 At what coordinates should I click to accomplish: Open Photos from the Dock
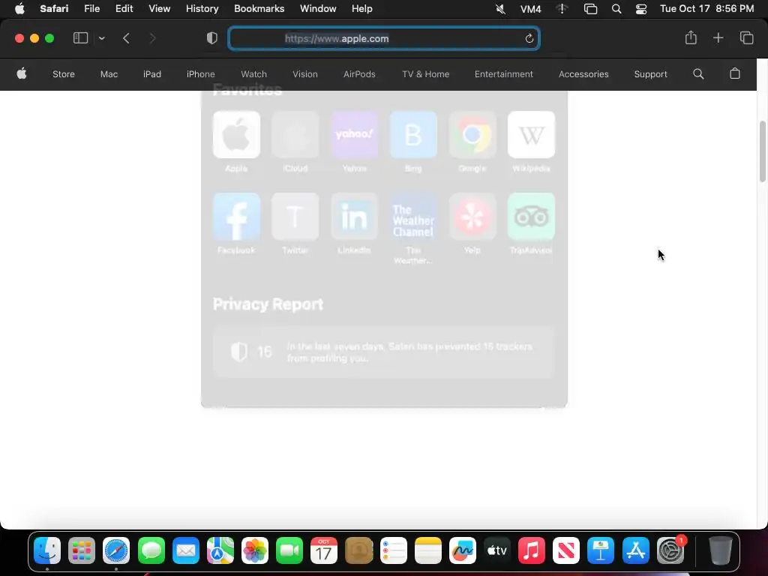[x=255, y=550]
